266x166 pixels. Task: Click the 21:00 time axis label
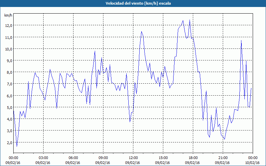tap(223, 158)
